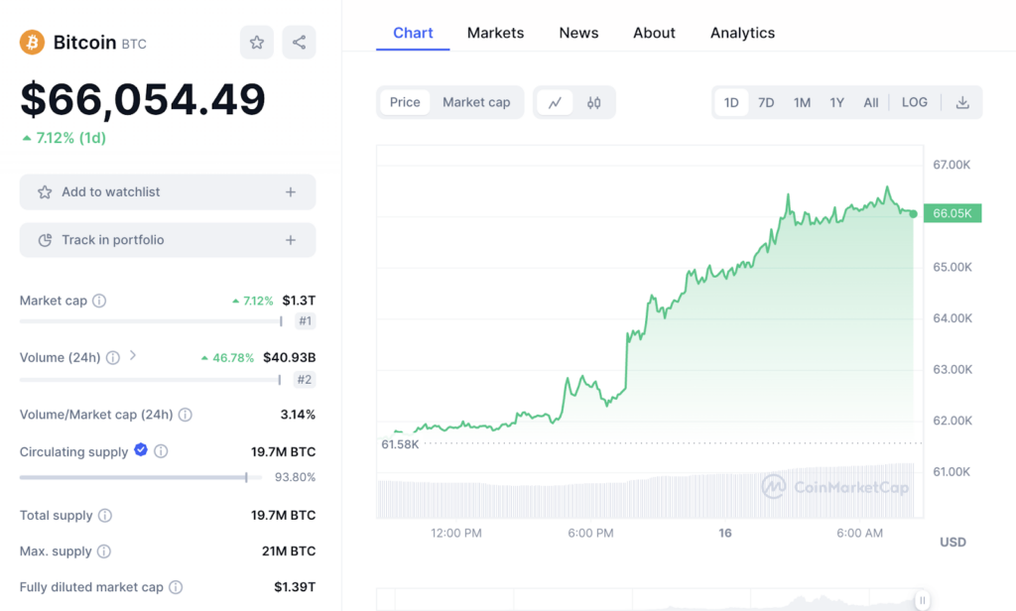This screenshot has width=1016, height=611.
Task: Click the chart range slider pause handle
Action: coord(922,600)
